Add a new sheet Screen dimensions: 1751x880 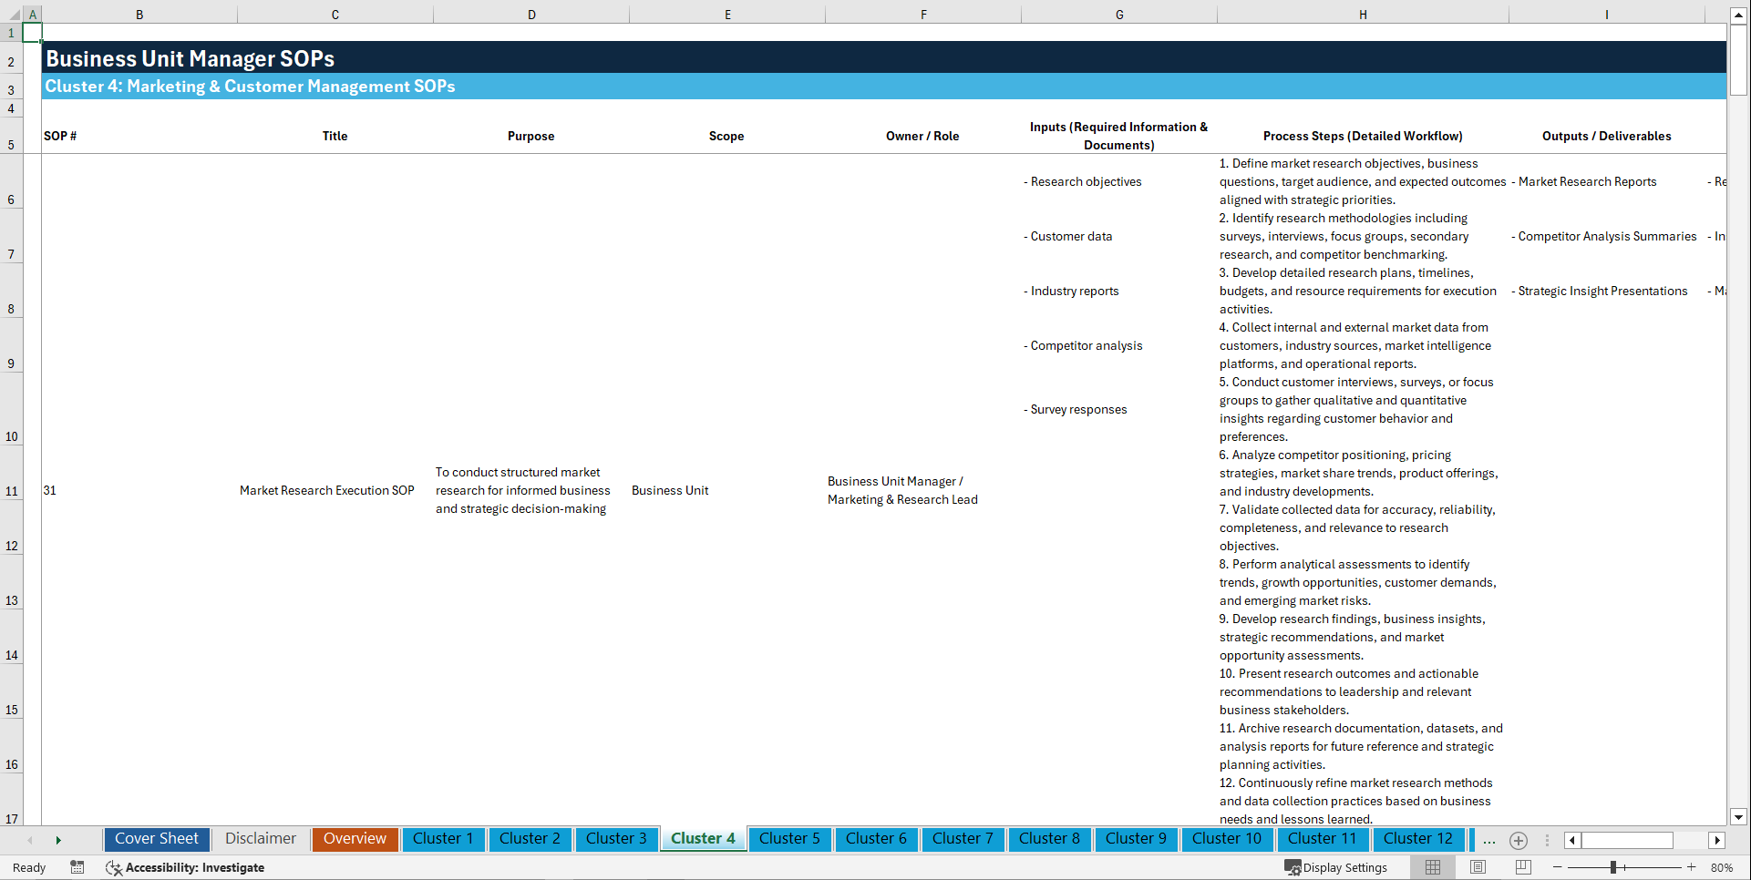point(1519,840)
